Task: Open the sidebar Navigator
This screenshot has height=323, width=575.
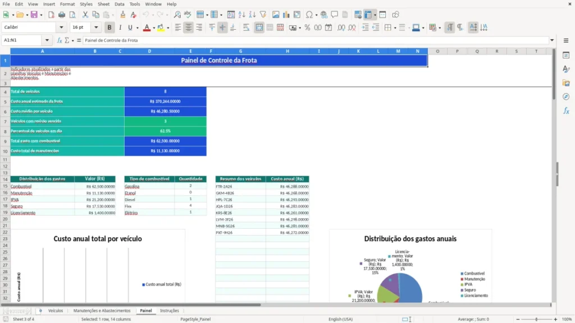Action: 566,96
